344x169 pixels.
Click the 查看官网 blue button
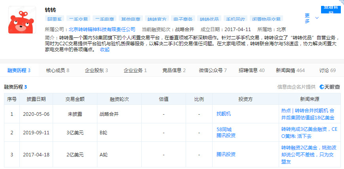[x=331, y=9]
